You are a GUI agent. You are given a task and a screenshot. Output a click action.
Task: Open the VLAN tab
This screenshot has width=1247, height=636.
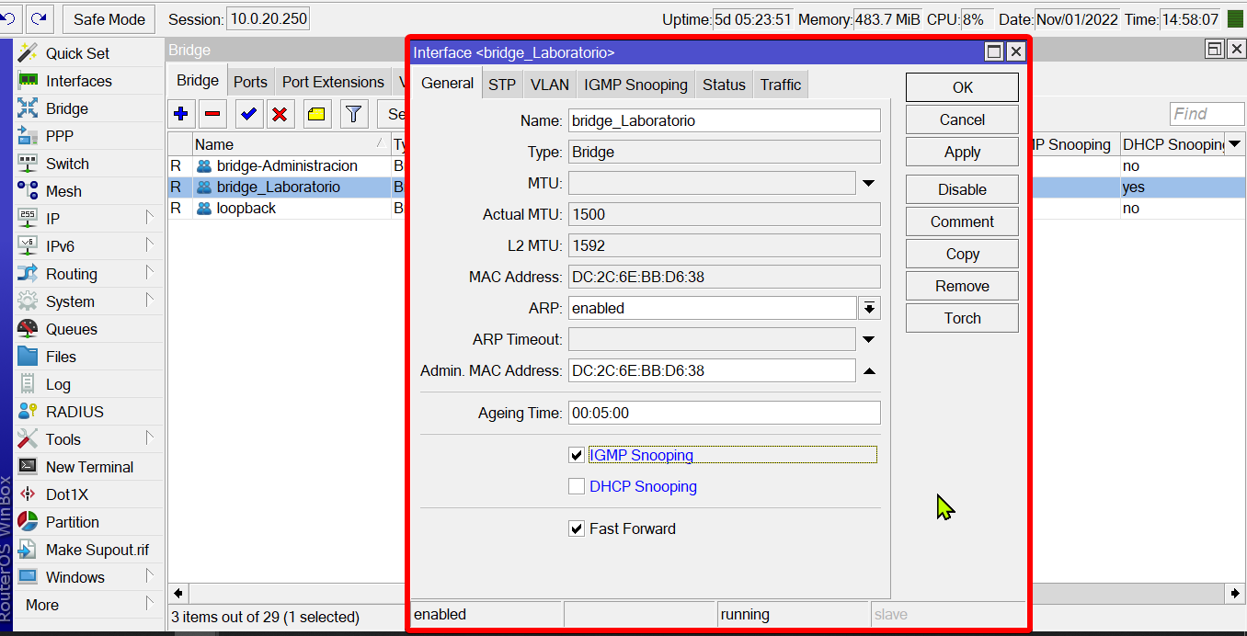click(549, 85)
